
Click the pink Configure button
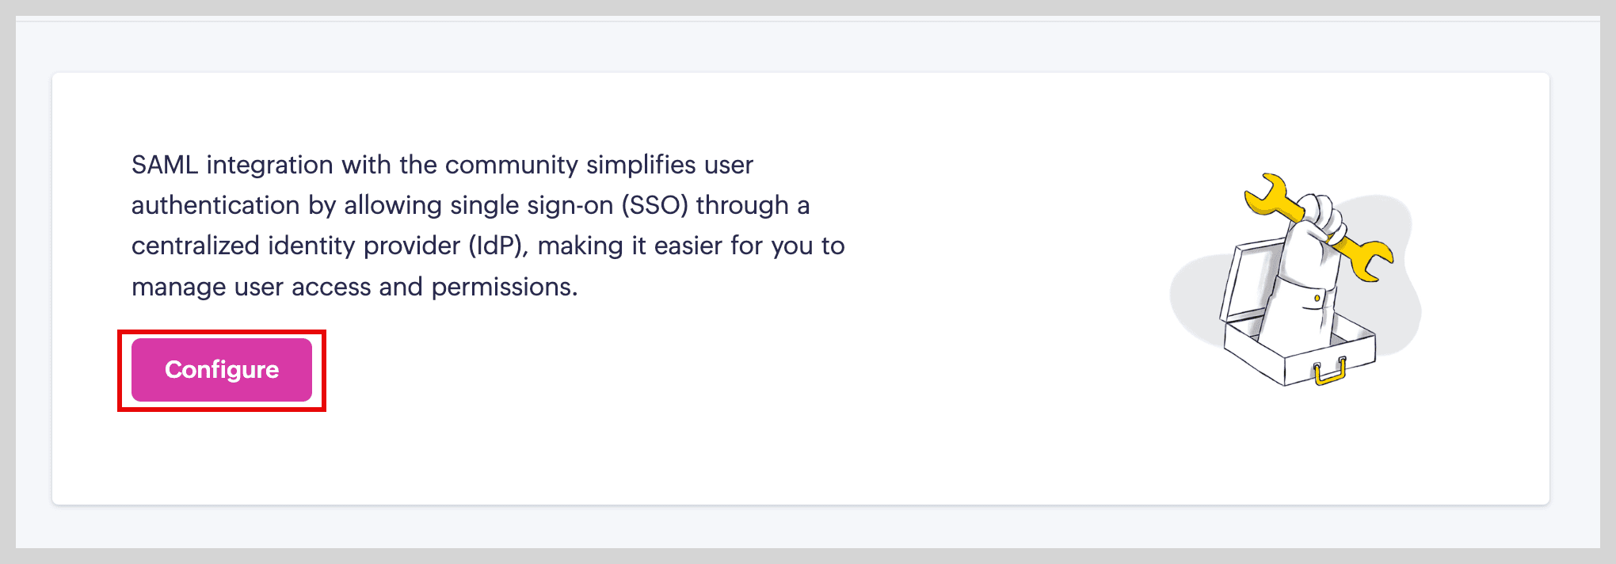coord(222,370)
